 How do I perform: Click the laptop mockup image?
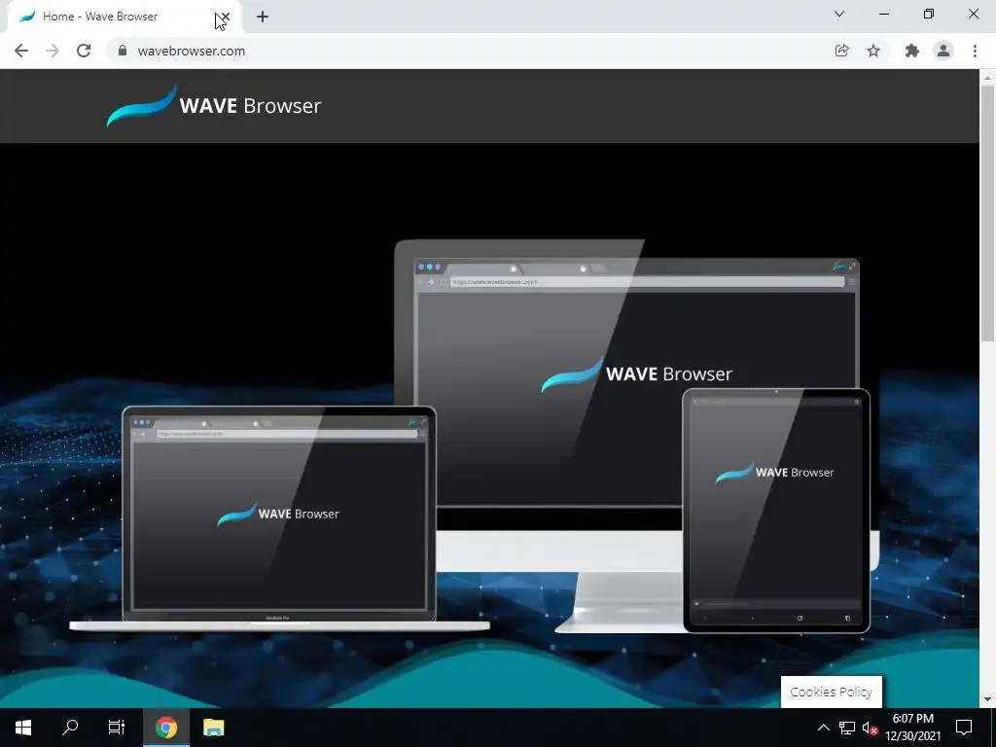(279, 517)
